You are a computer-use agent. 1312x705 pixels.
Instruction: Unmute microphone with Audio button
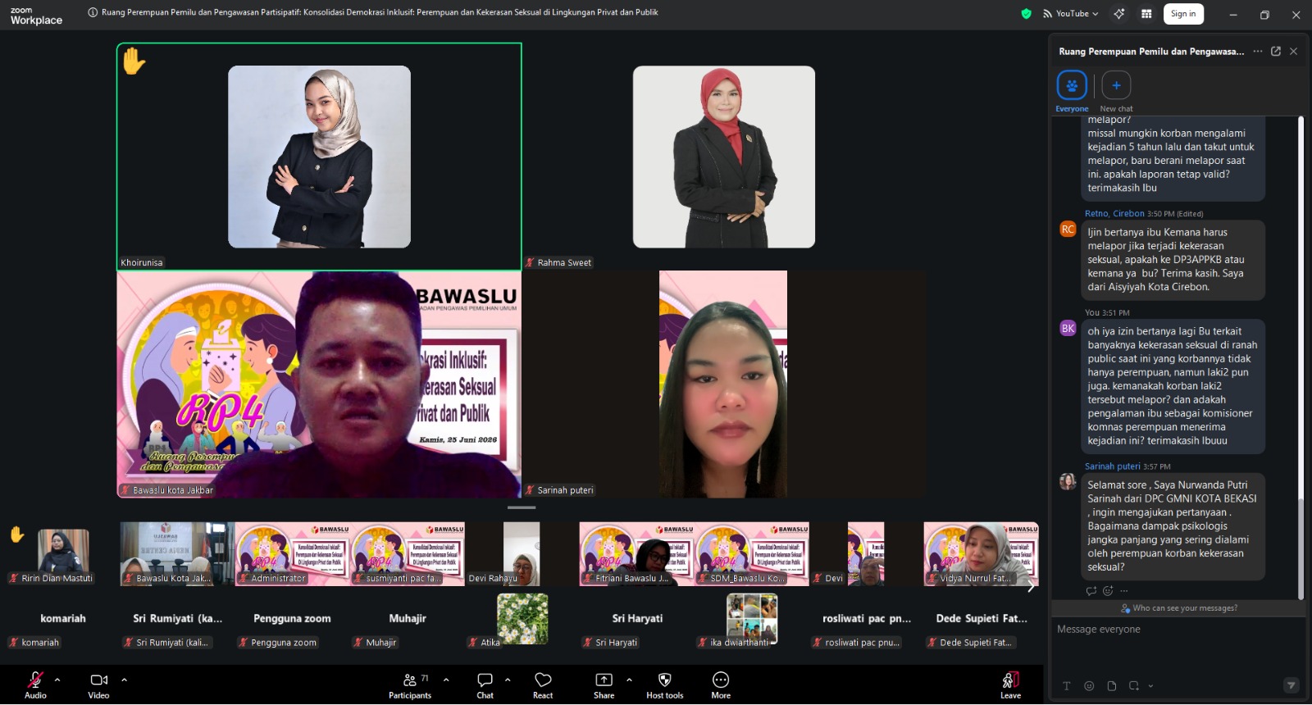point(35,685)
